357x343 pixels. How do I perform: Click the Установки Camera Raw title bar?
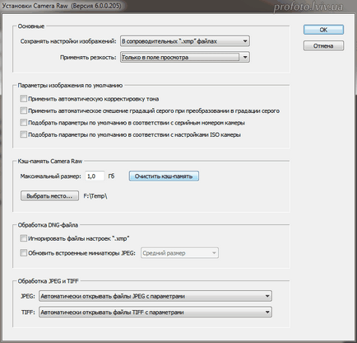(178, 6)
